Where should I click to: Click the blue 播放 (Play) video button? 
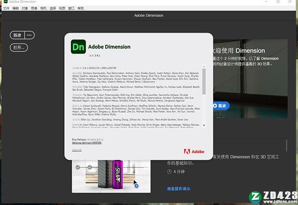(x=221, y=106)
